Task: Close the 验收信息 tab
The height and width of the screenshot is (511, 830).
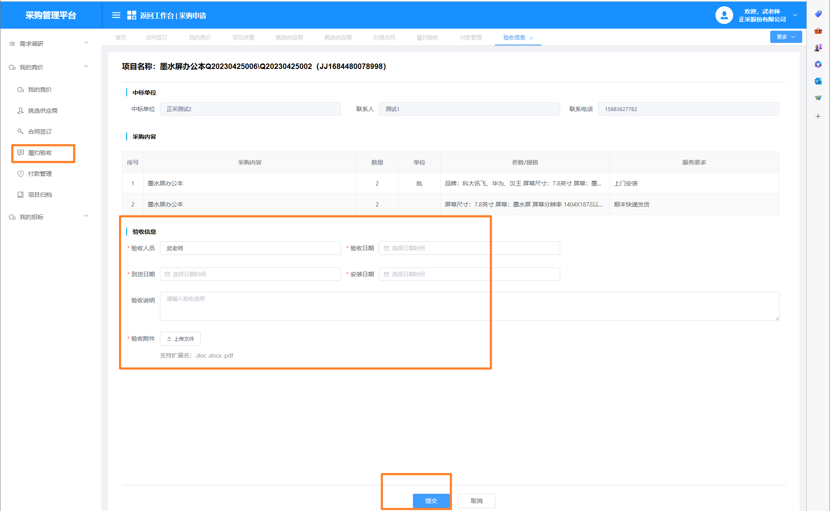Action: [x=531, y=38]
